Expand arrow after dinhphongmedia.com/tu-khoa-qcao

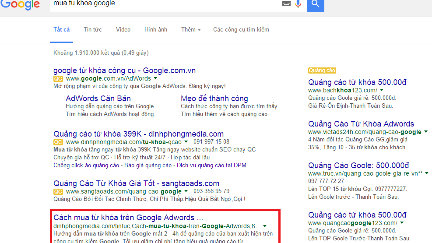(x=186, y=141)
